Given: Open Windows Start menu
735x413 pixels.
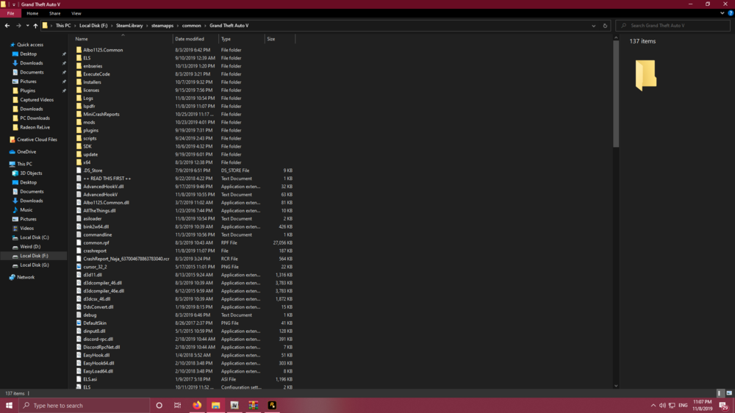Looking at the screenshot, I should click(9, 406).
